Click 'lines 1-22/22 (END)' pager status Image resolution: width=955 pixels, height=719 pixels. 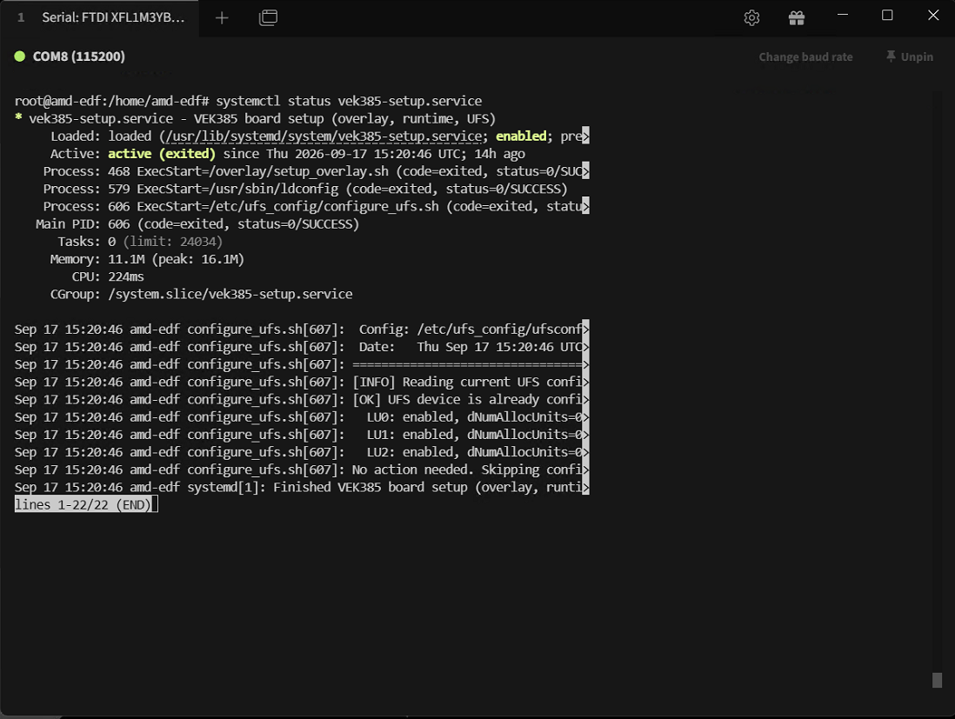83,504
